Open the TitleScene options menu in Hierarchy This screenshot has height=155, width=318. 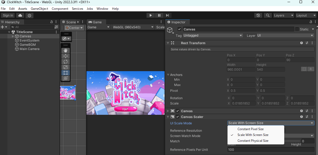click(56, 32)
